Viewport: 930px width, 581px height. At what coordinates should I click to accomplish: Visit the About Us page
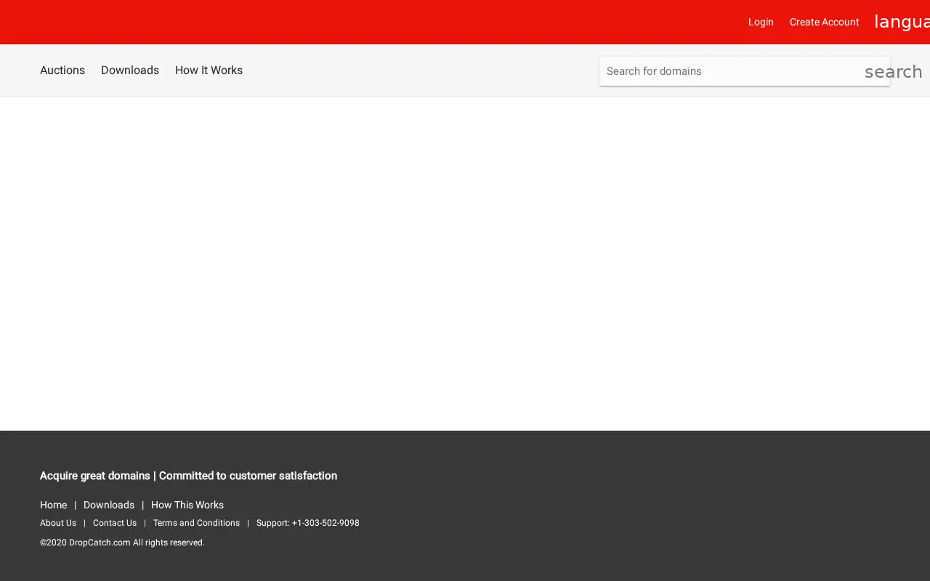click(58, 523)
